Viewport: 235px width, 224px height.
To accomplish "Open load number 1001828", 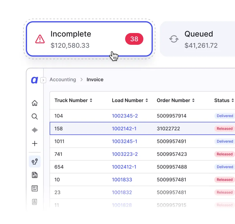I will [122, 205].
